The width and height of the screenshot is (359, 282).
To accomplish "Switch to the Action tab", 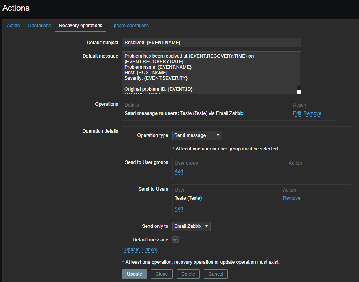I will 13,26.
